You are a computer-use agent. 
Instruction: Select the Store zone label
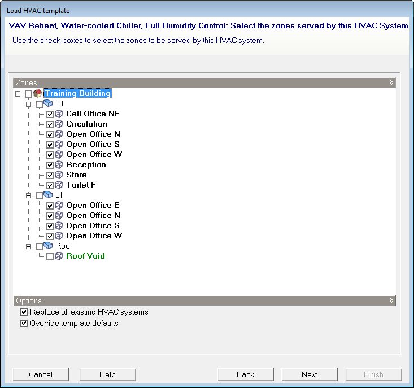(76, 175)
